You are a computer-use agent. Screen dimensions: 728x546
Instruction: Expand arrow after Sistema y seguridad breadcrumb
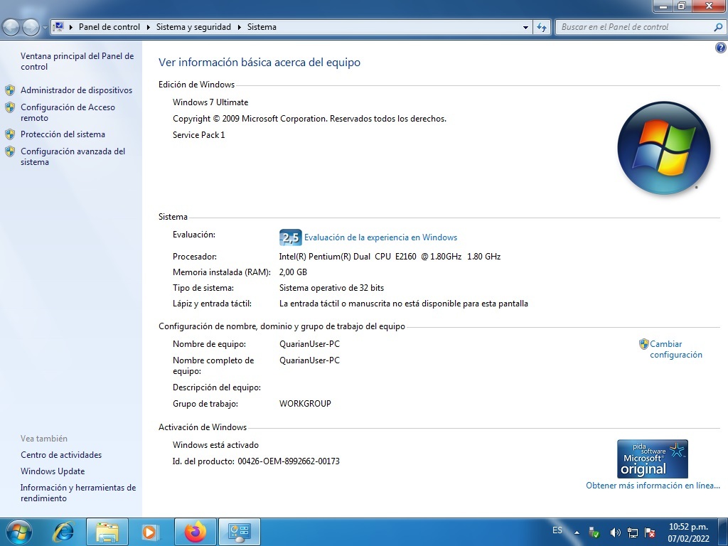click(239, 27)
